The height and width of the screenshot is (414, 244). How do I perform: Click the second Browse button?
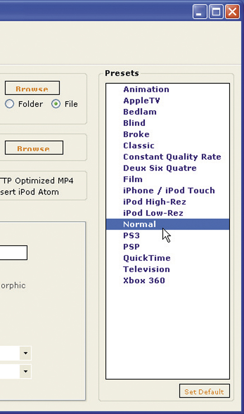tap(34, 148)
